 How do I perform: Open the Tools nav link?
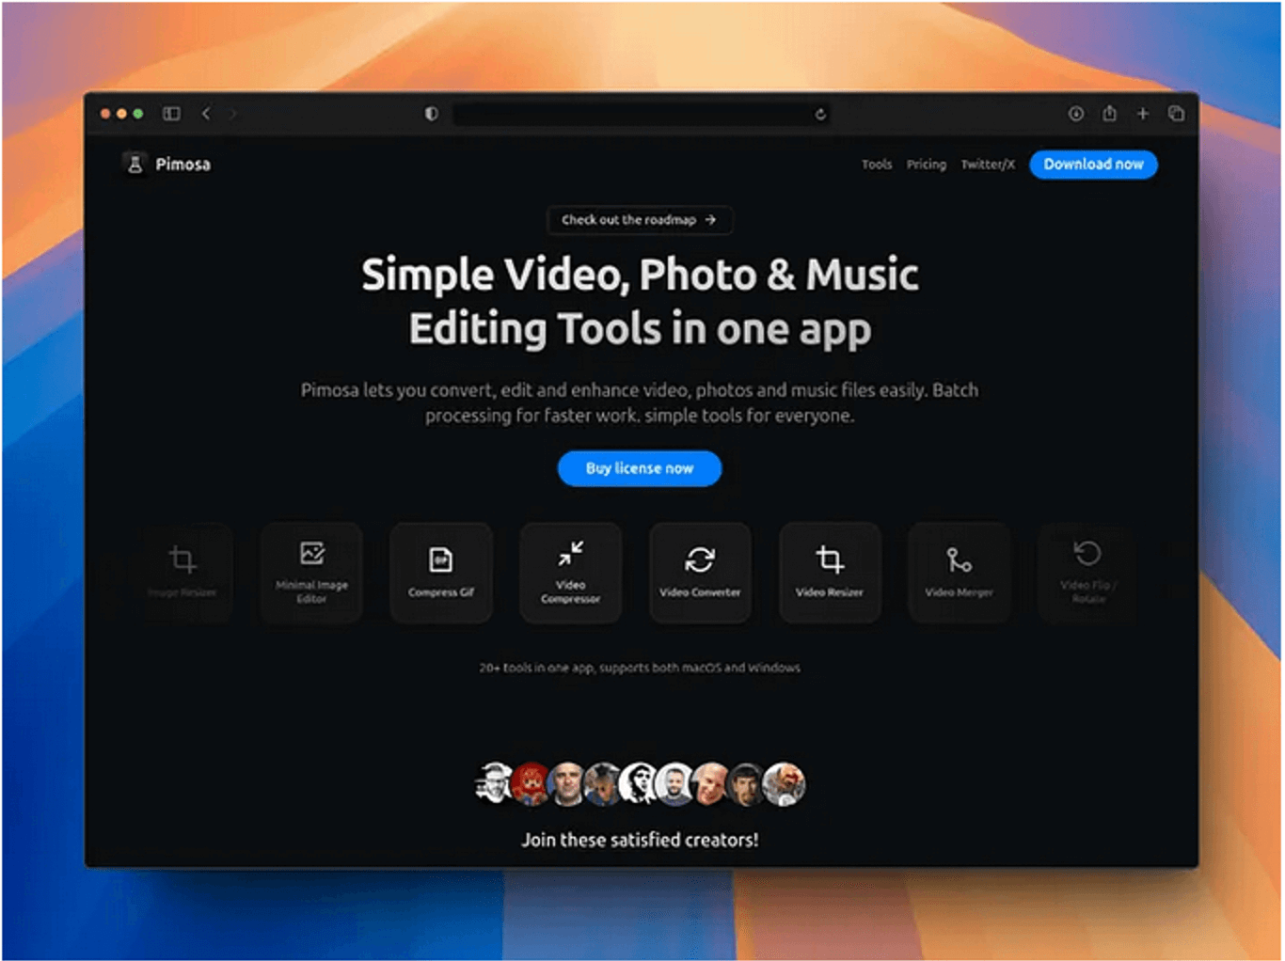877,165
